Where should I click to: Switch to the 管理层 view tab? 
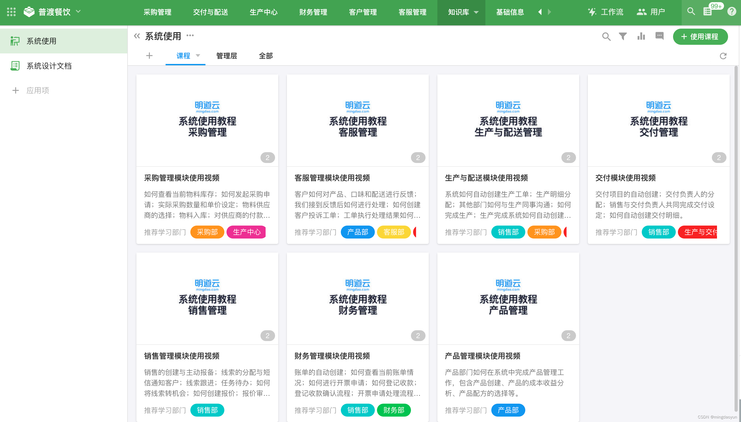226,56
